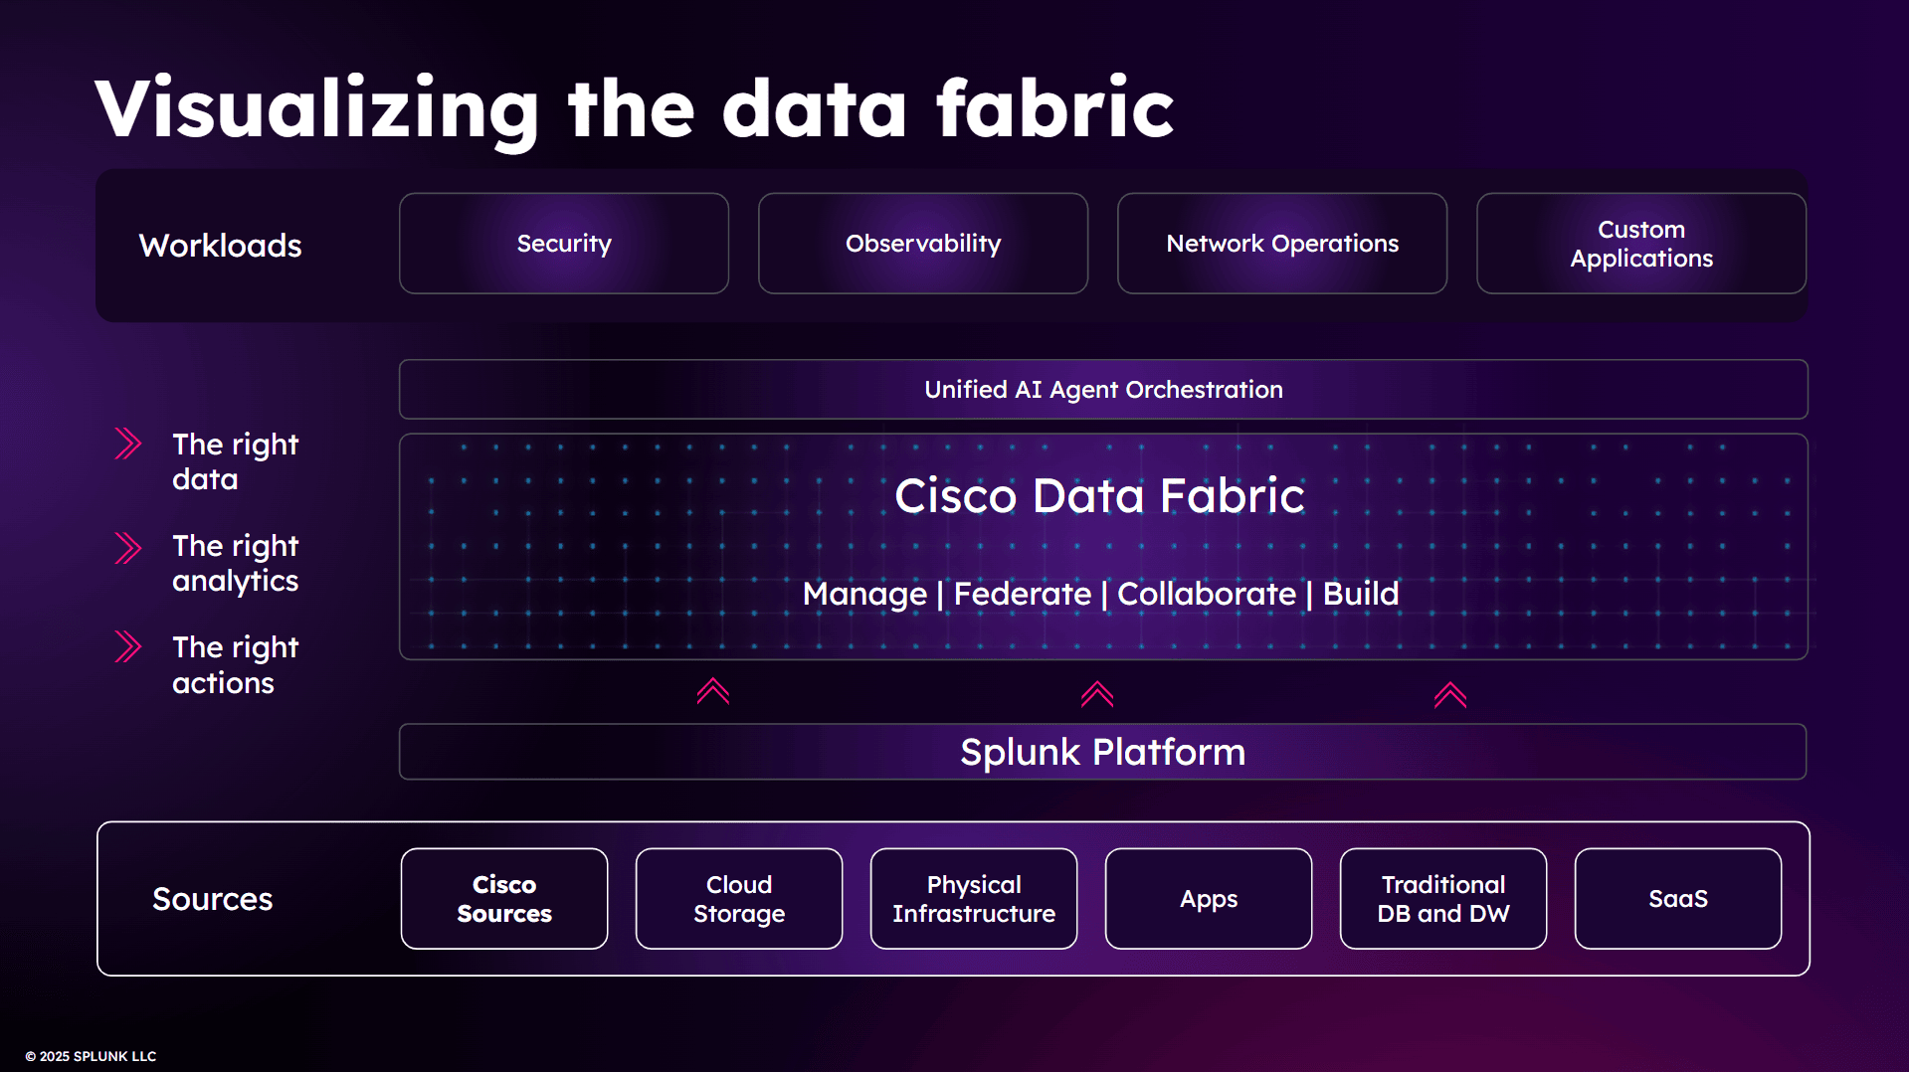Select the Security workload box
Screen dimensions: 1909x1072
[564, 244]
